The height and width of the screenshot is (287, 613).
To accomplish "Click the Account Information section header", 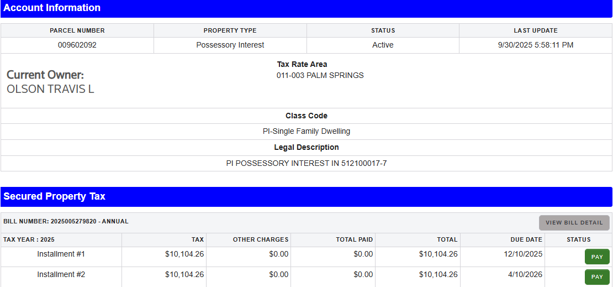I will [52, 8].
